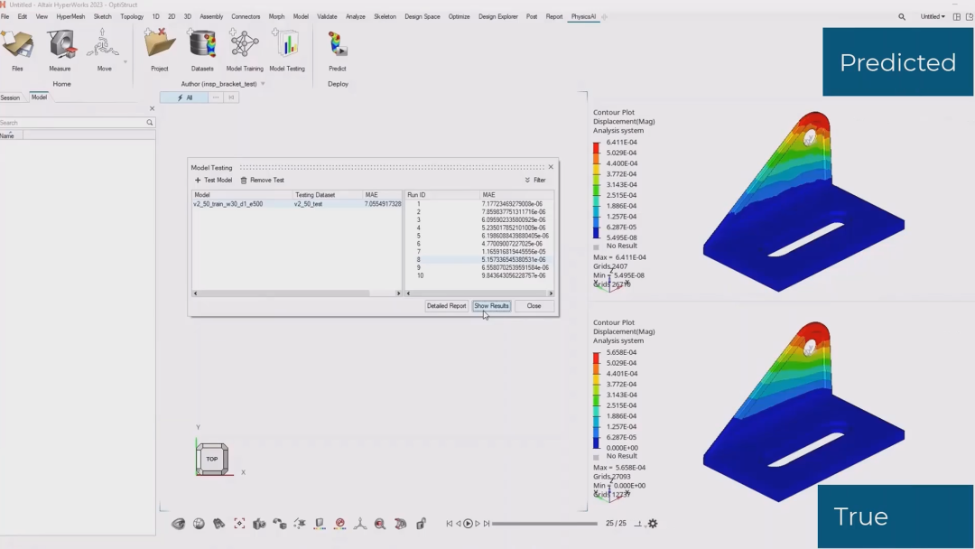Open the Detailed Report
The image size is (975, 549).
pyautogui.click(x=446, y=306)
